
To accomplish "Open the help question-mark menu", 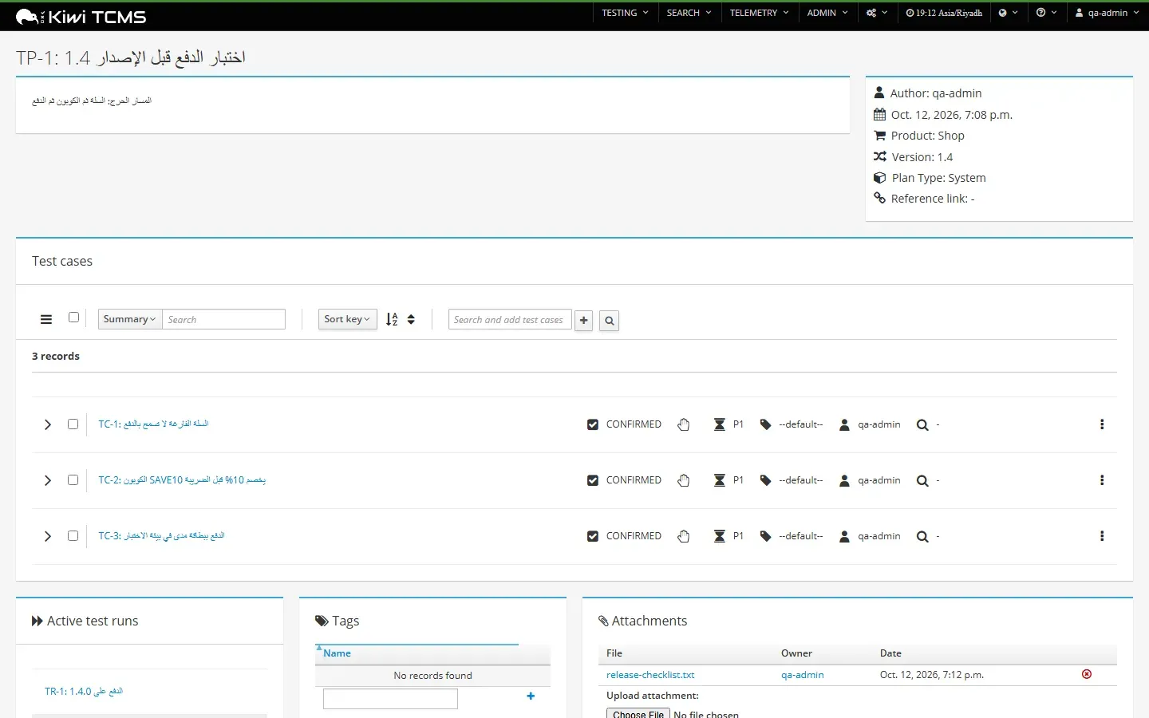I will [1046, 13].
